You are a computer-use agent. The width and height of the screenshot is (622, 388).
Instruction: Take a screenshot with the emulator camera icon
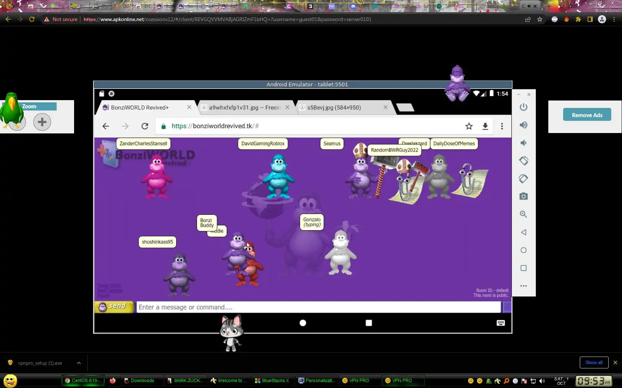point(524,196)
